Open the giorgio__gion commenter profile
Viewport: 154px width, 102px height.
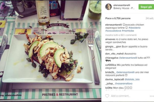coord(113,47)
